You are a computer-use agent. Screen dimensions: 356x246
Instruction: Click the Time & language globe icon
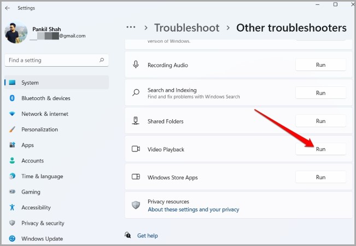(12, 176)
